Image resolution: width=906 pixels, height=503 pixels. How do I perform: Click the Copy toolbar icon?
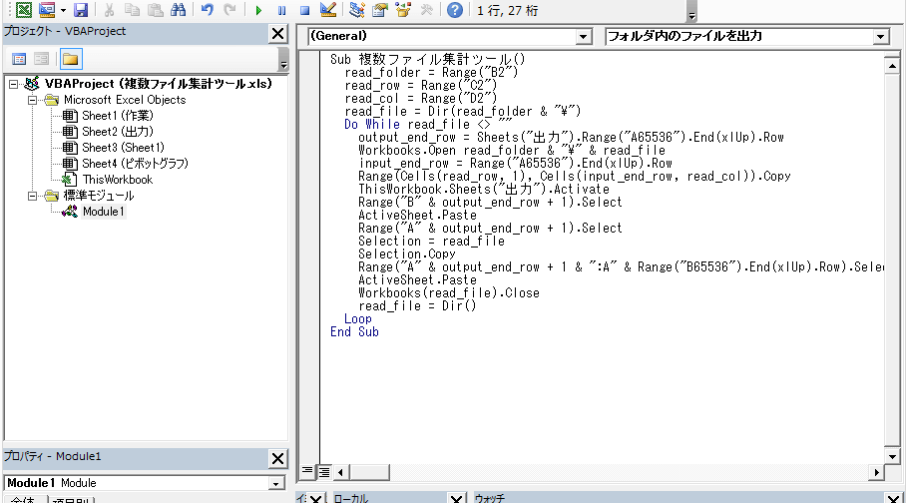tap(132, 10)
